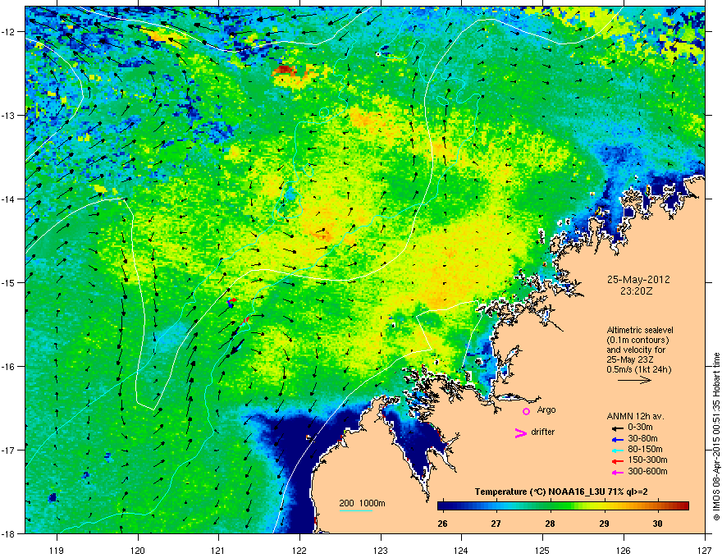Click the latitude axis label -14

pos(9,199)
